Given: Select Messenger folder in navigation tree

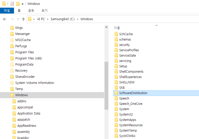Looking at the screenshot, I should tap(23, 34).
